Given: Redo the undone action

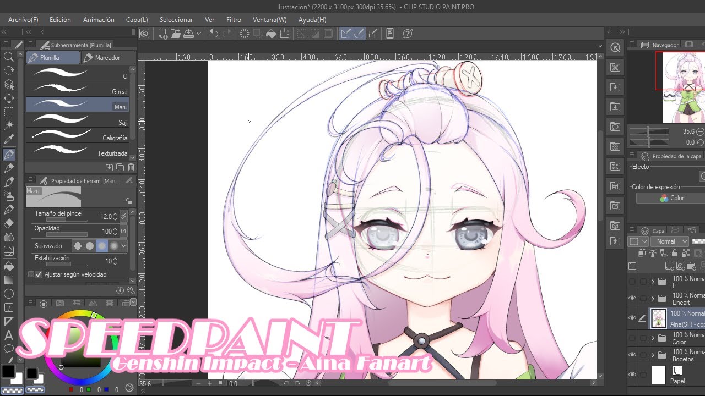Looking at the screenshot, I should click(227, 34).
